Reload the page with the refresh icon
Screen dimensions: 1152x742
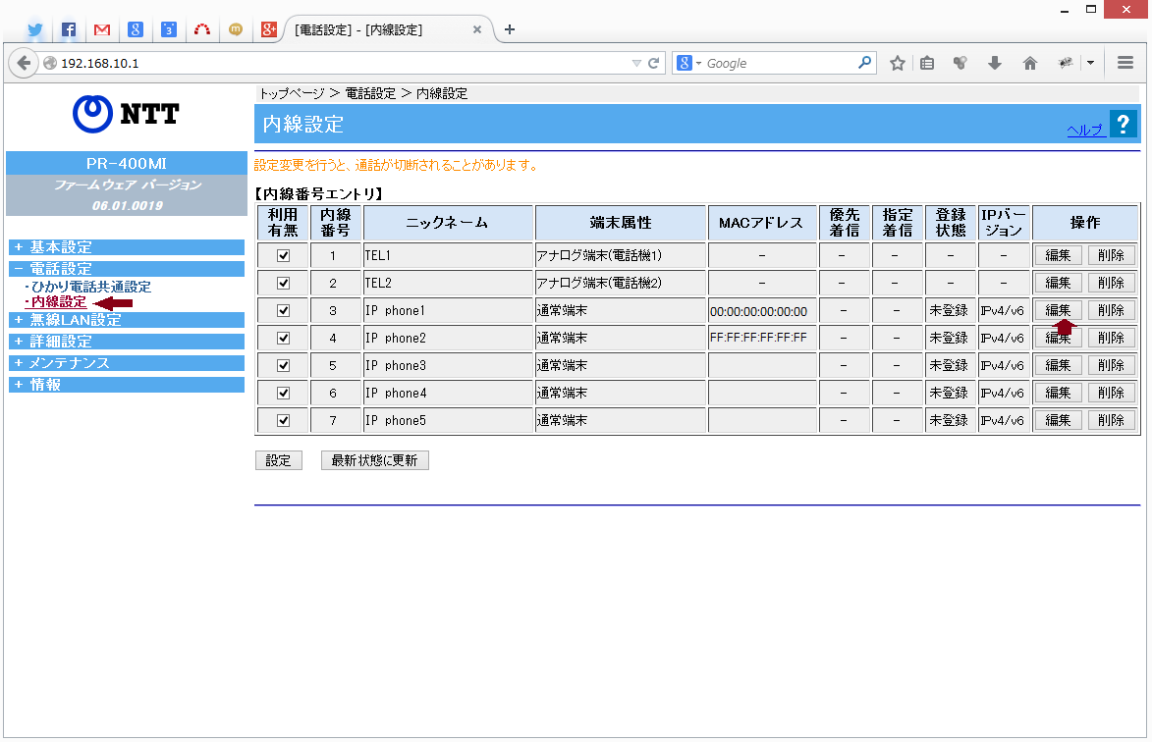653,63
